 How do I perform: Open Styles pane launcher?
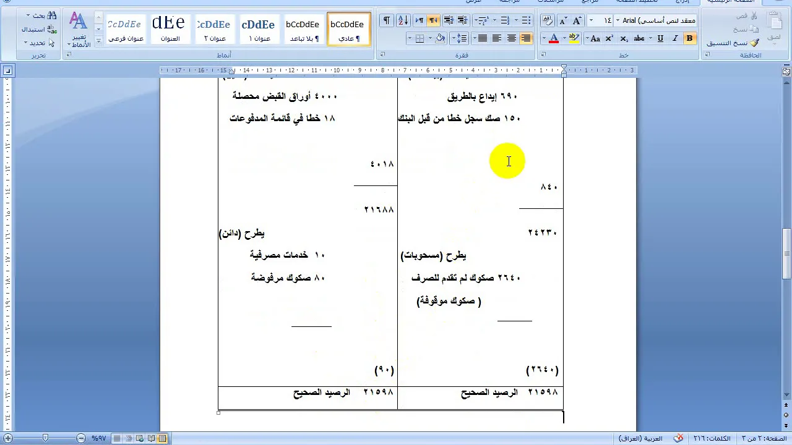click(x=68, y=55)
